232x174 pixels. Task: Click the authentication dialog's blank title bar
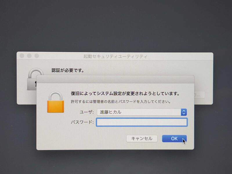pos(115,79)
